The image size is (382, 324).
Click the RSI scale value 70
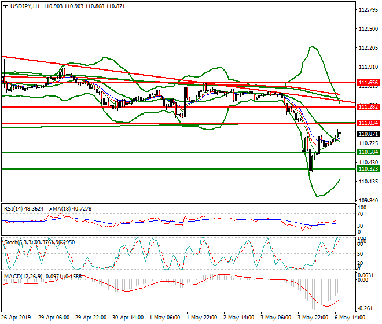click(361, 214)
